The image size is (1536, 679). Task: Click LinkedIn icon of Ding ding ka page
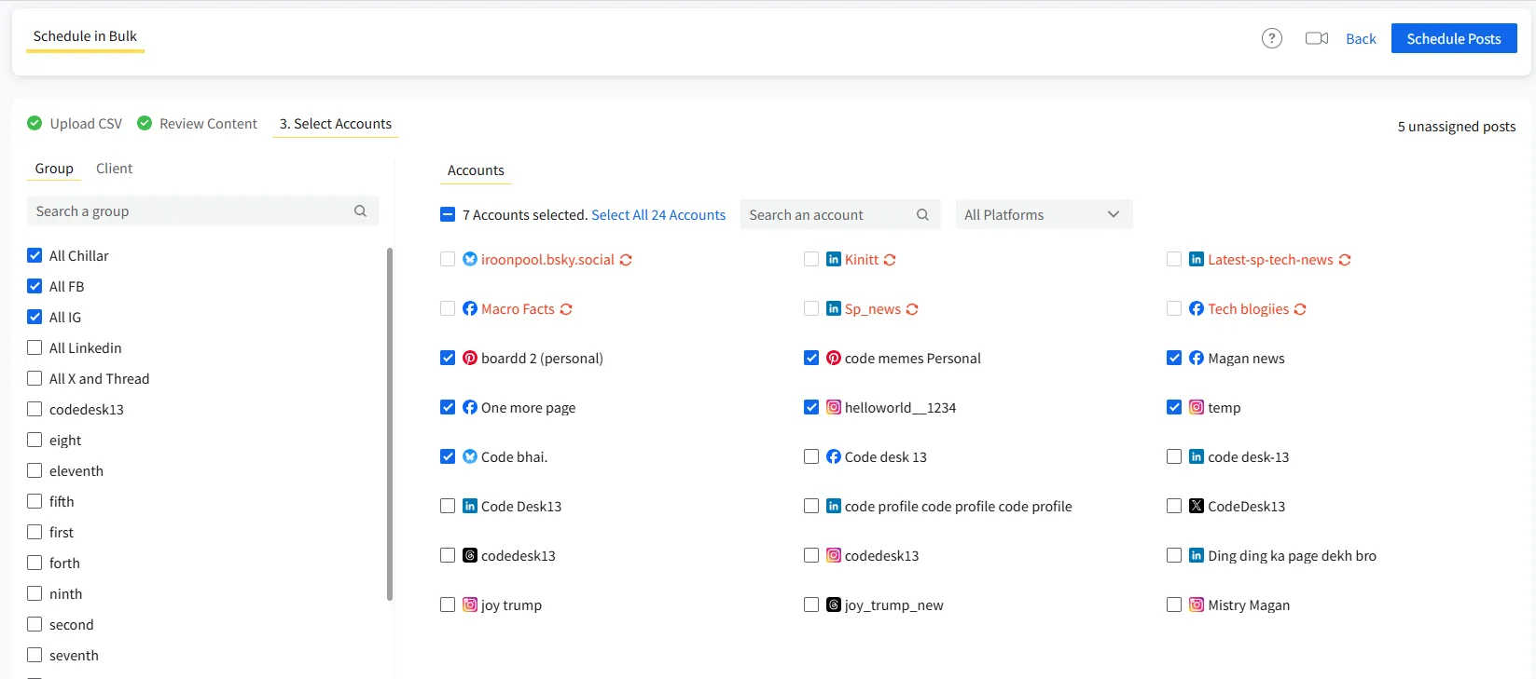click(x=1197, y=555)
